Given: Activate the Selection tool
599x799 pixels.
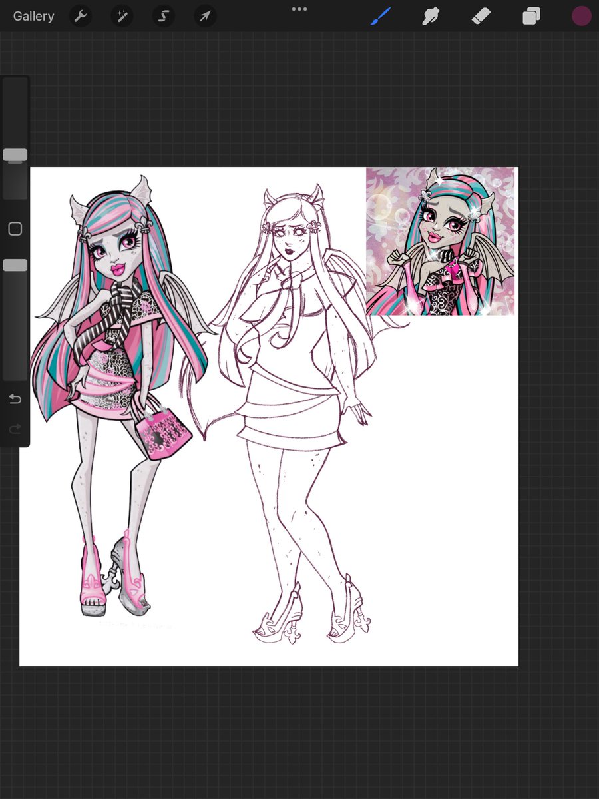Looking at the screenshot, I should [163, 17].
